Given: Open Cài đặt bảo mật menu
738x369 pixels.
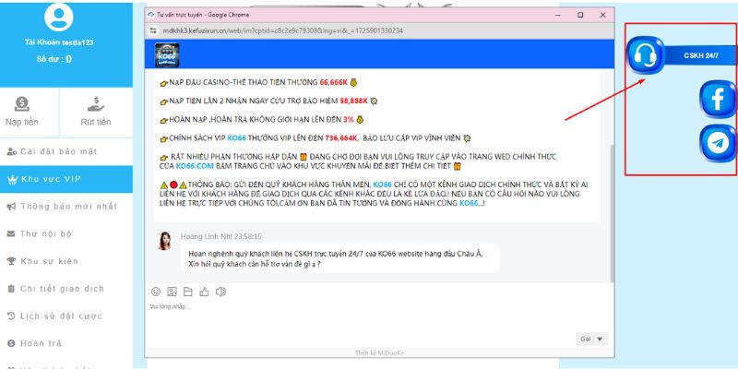Looking at the screenshot, I should (x=66, y=151).
